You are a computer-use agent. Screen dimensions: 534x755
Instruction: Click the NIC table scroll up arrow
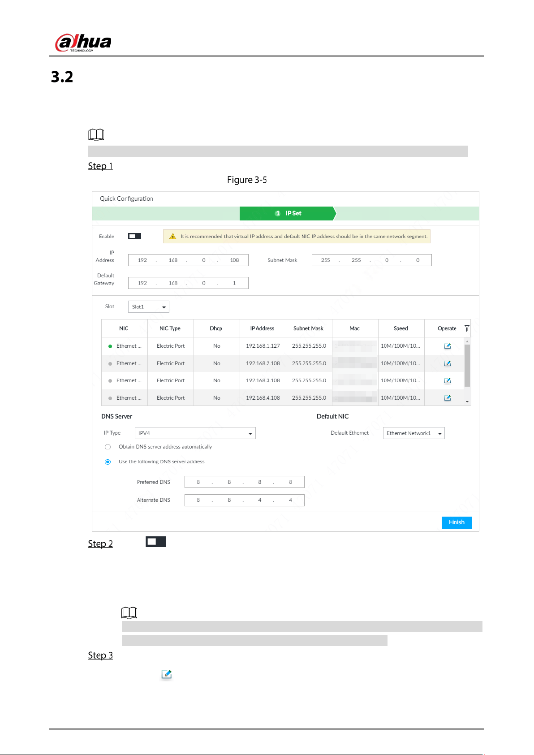point(467,341)
